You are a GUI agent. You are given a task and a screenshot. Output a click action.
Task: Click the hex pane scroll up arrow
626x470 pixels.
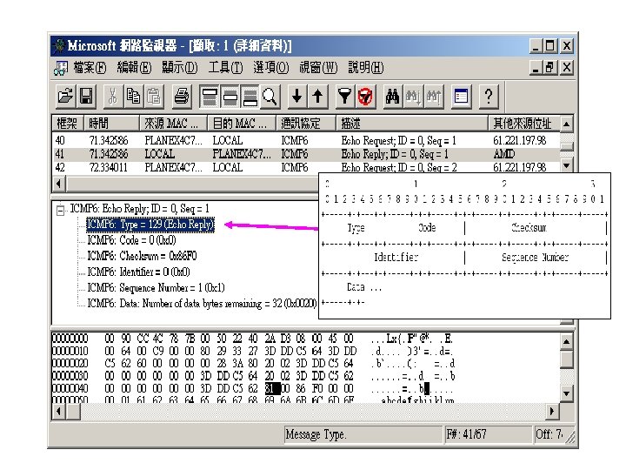(x=566, y=342)
